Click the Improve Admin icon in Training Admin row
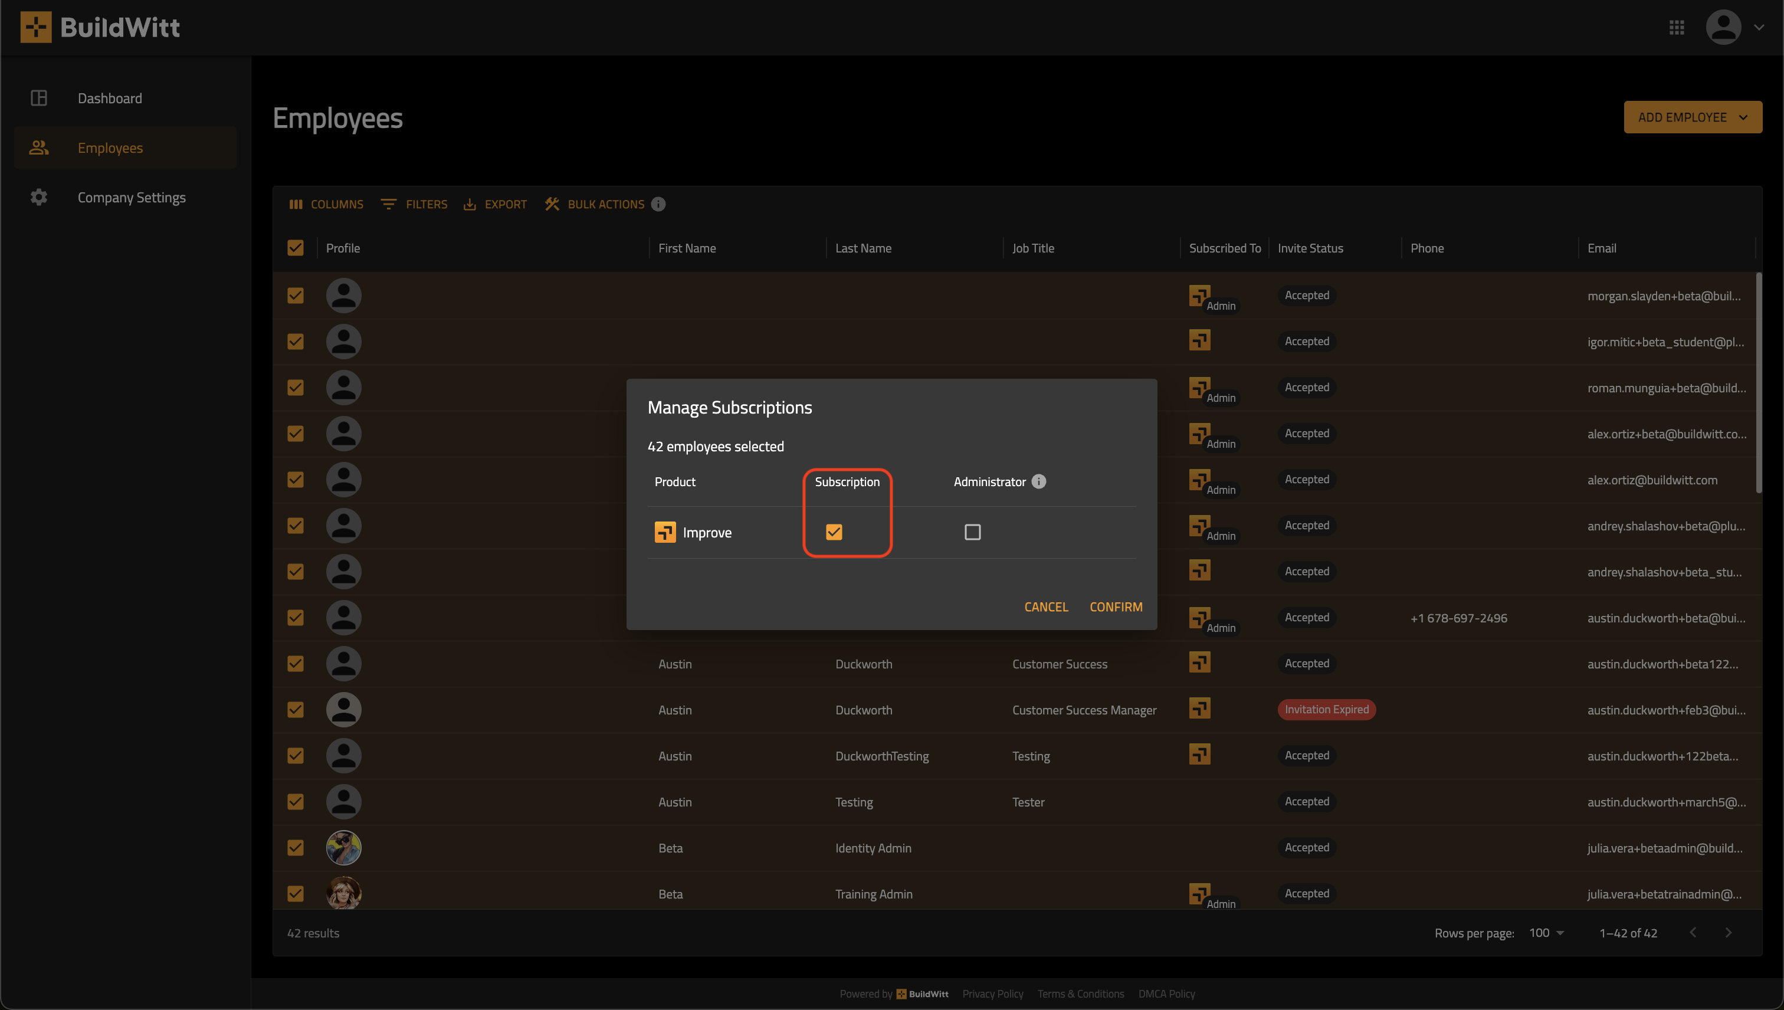Image resolution: width=1784 pixels, height=1010 pixels. (1199, 893)
